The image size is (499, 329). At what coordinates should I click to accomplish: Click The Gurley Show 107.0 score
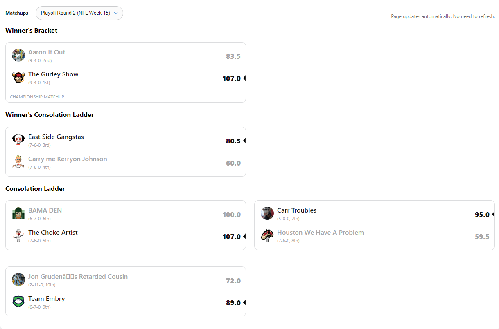pyautogui.click(x=231, y=78)
